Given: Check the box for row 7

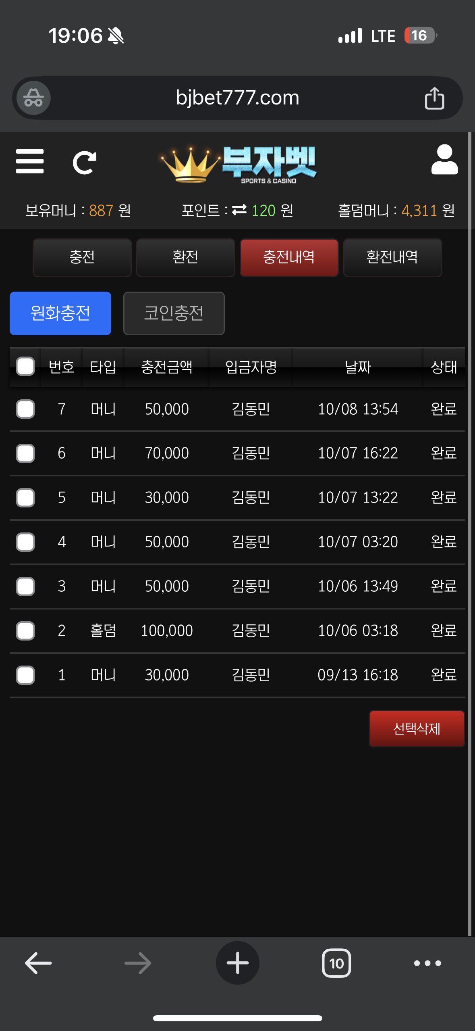Looking at the screenshot, I should pos(25,409).
